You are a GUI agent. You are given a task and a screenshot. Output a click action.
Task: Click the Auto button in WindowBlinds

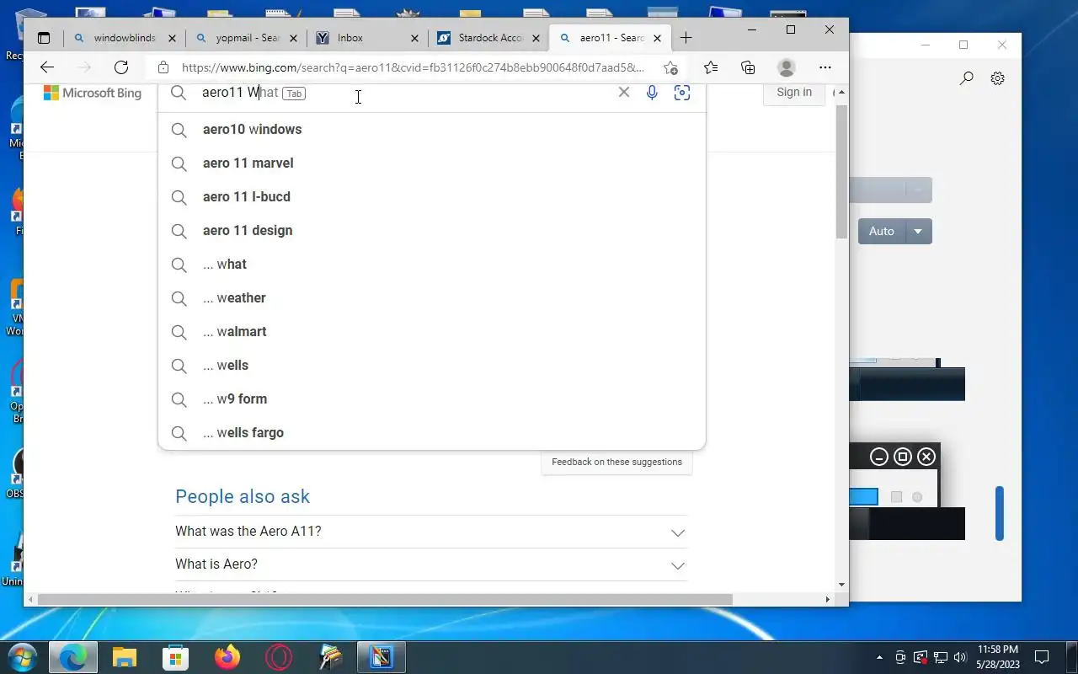pos(882,232)
